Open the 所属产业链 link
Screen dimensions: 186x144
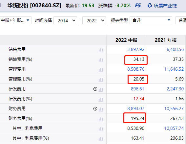(165, 6)
